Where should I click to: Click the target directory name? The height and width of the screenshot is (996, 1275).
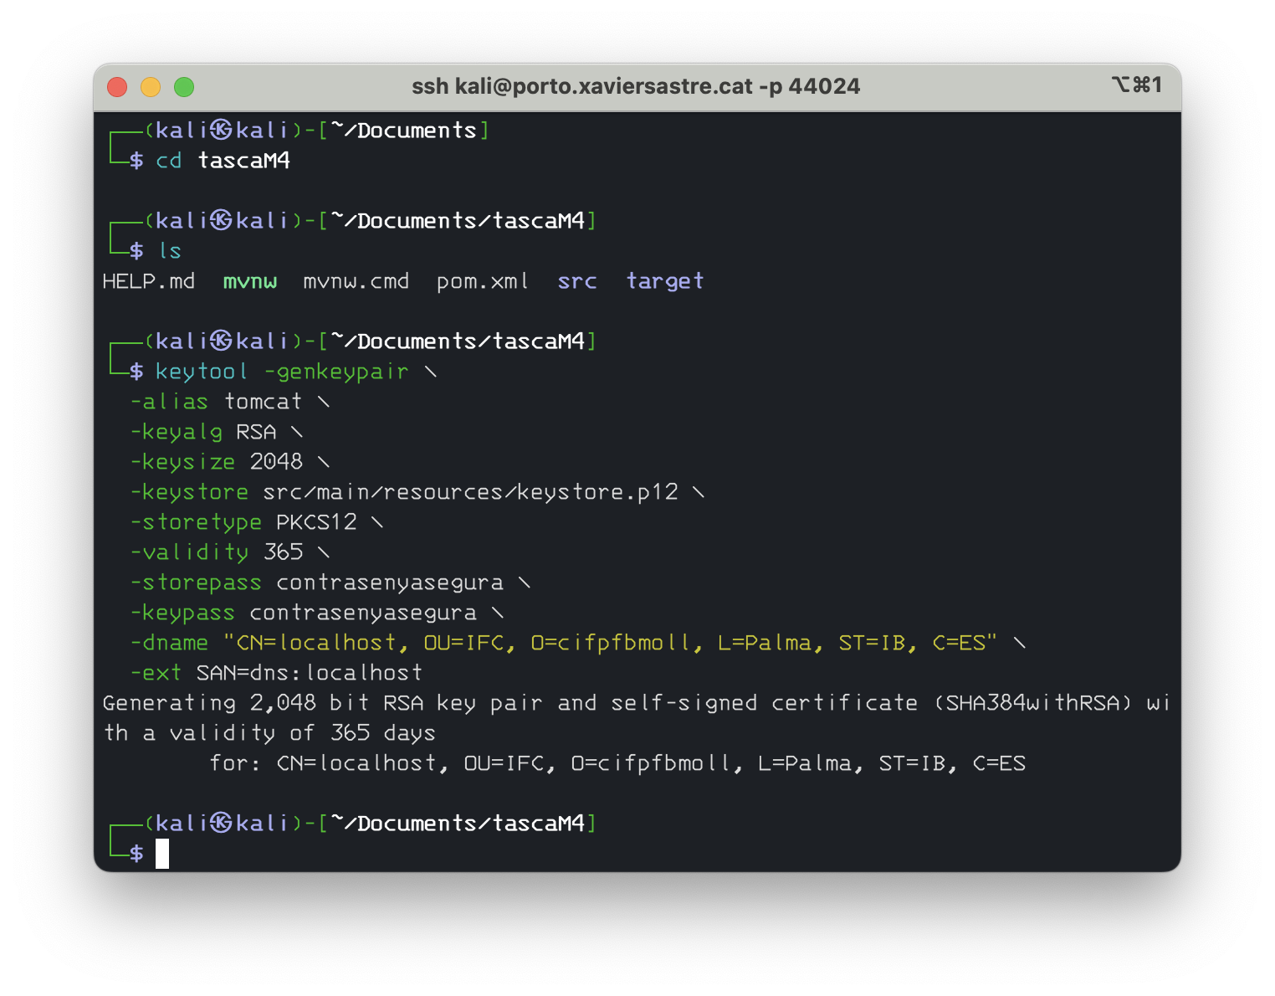click(665, 281)
